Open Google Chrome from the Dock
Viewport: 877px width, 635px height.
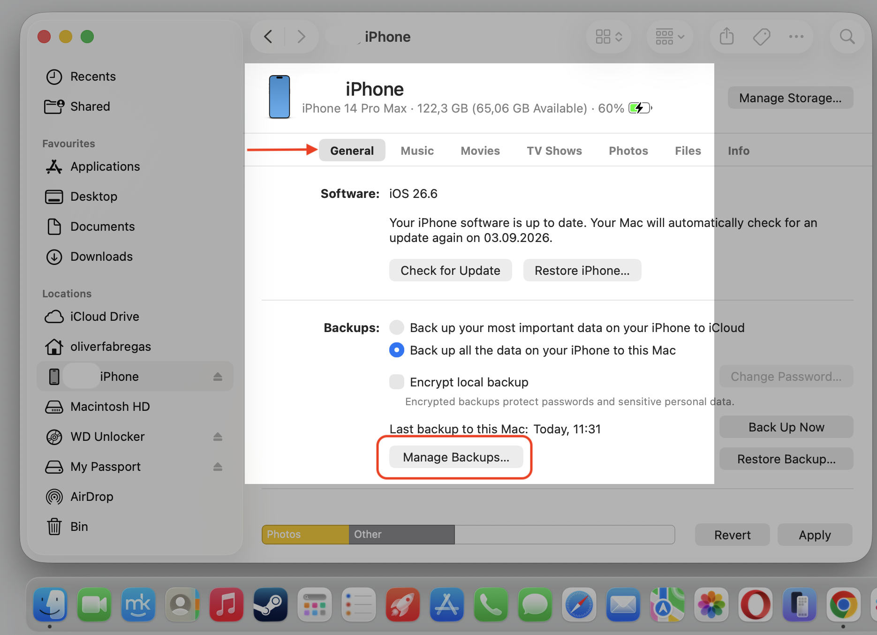pos(844,605)
